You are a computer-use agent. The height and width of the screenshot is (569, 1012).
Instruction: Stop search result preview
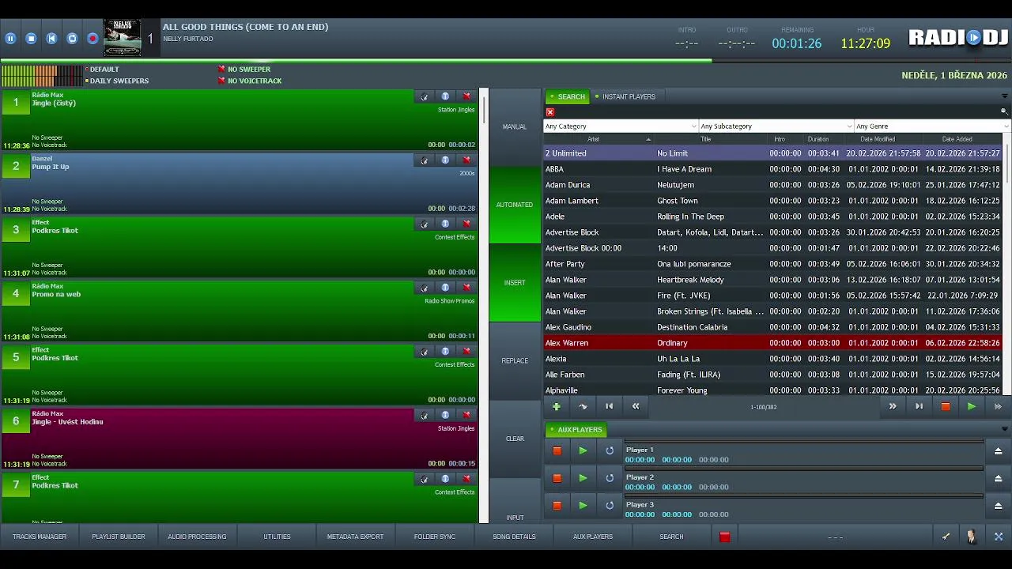click(x=945, y=406)
